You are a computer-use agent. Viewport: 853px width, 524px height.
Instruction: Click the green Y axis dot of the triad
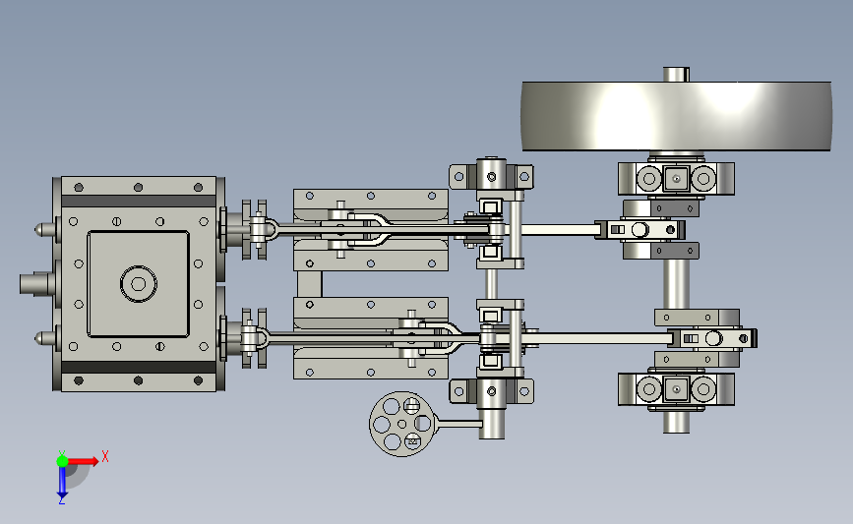coord(62,461)
